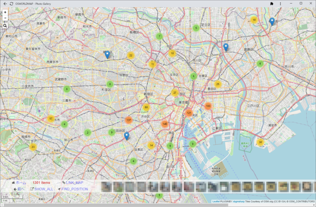This screenshot has width=316, height=207.
Task: Click the green 6 cluster near 市川市
Action: click(260, 63)
